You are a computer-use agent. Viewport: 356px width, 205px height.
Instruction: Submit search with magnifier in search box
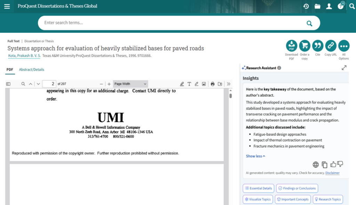click(x=309, y=23)
